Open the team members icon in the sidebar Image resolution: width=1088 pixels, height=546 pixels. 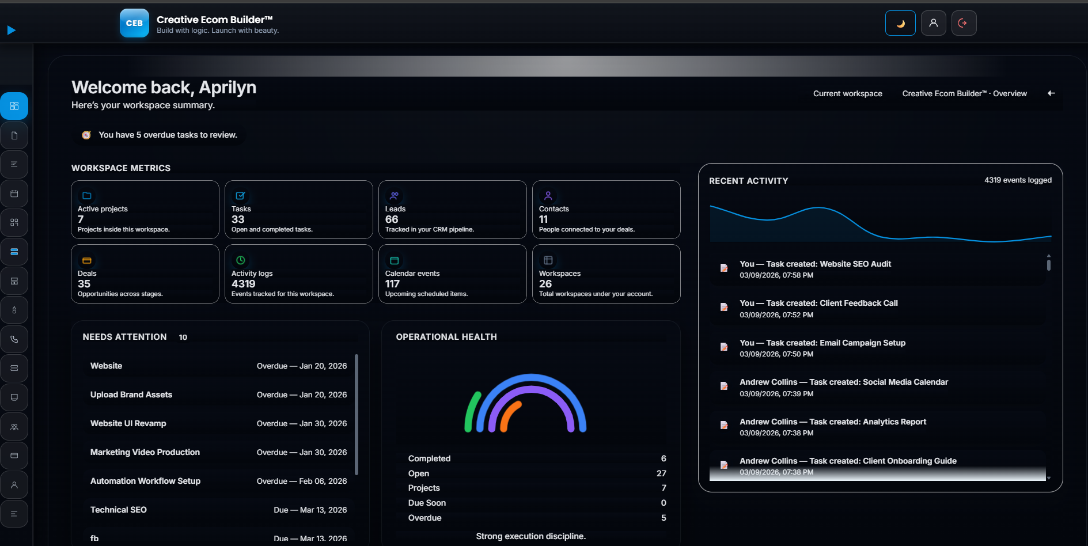pos(14,426)
